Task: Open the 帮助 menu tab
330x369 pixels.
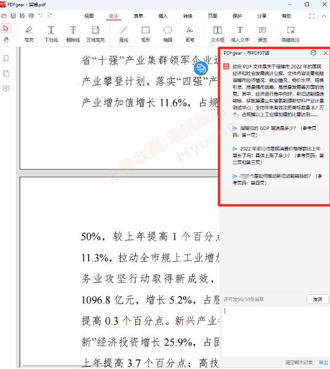Action: coord(287,16)
